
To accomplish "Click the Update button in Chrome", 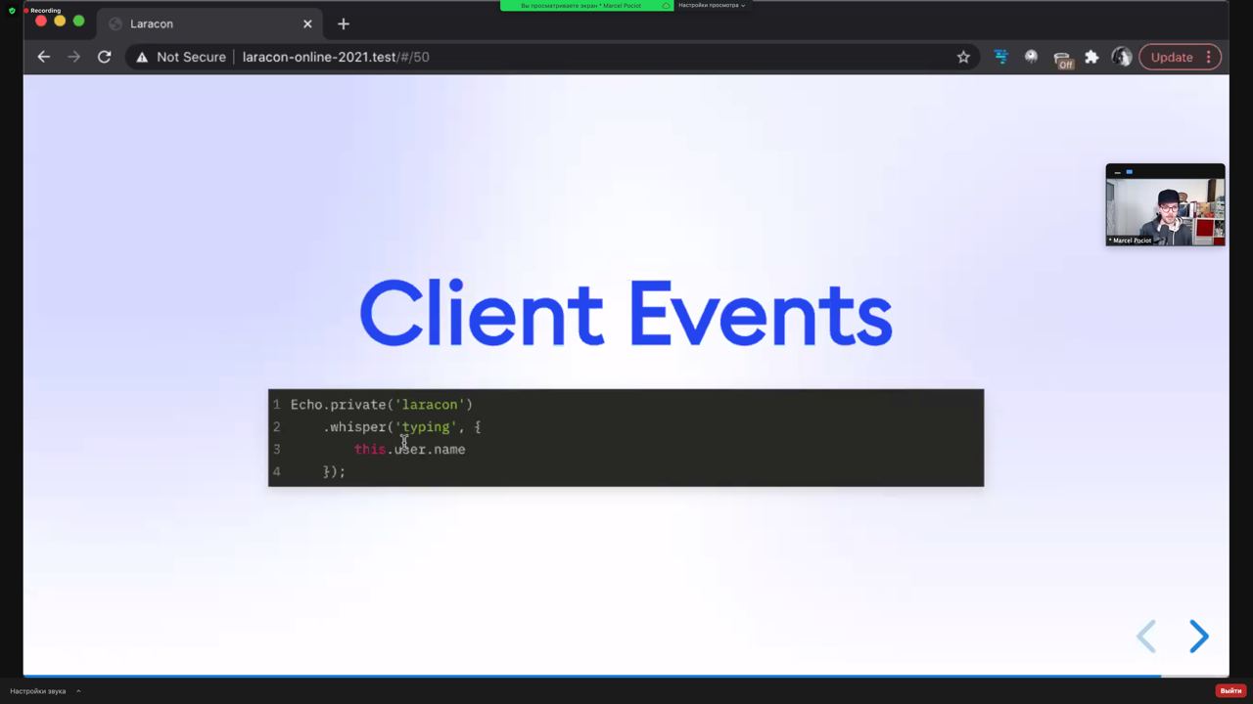I will [1172, 57].
